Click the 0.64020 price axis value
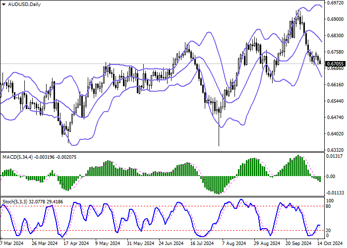 point(335,134)
